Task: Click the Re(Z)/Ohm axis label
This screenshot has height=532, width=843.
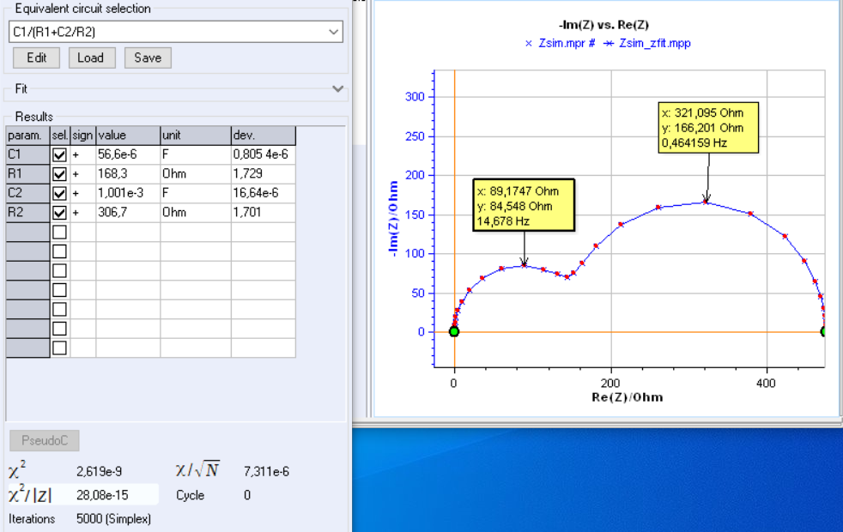Action: pyautogui.click(x=627, y=397)
